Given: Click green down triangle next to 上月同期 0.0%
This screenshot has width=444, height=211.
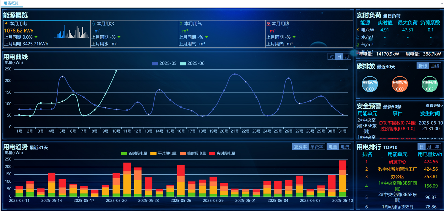Looking at the screenshot, I should coord(36,37).
